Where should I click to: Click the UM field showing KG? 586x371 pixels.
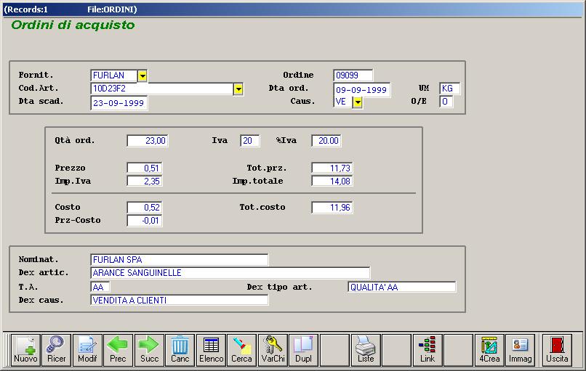pos(449,89)
